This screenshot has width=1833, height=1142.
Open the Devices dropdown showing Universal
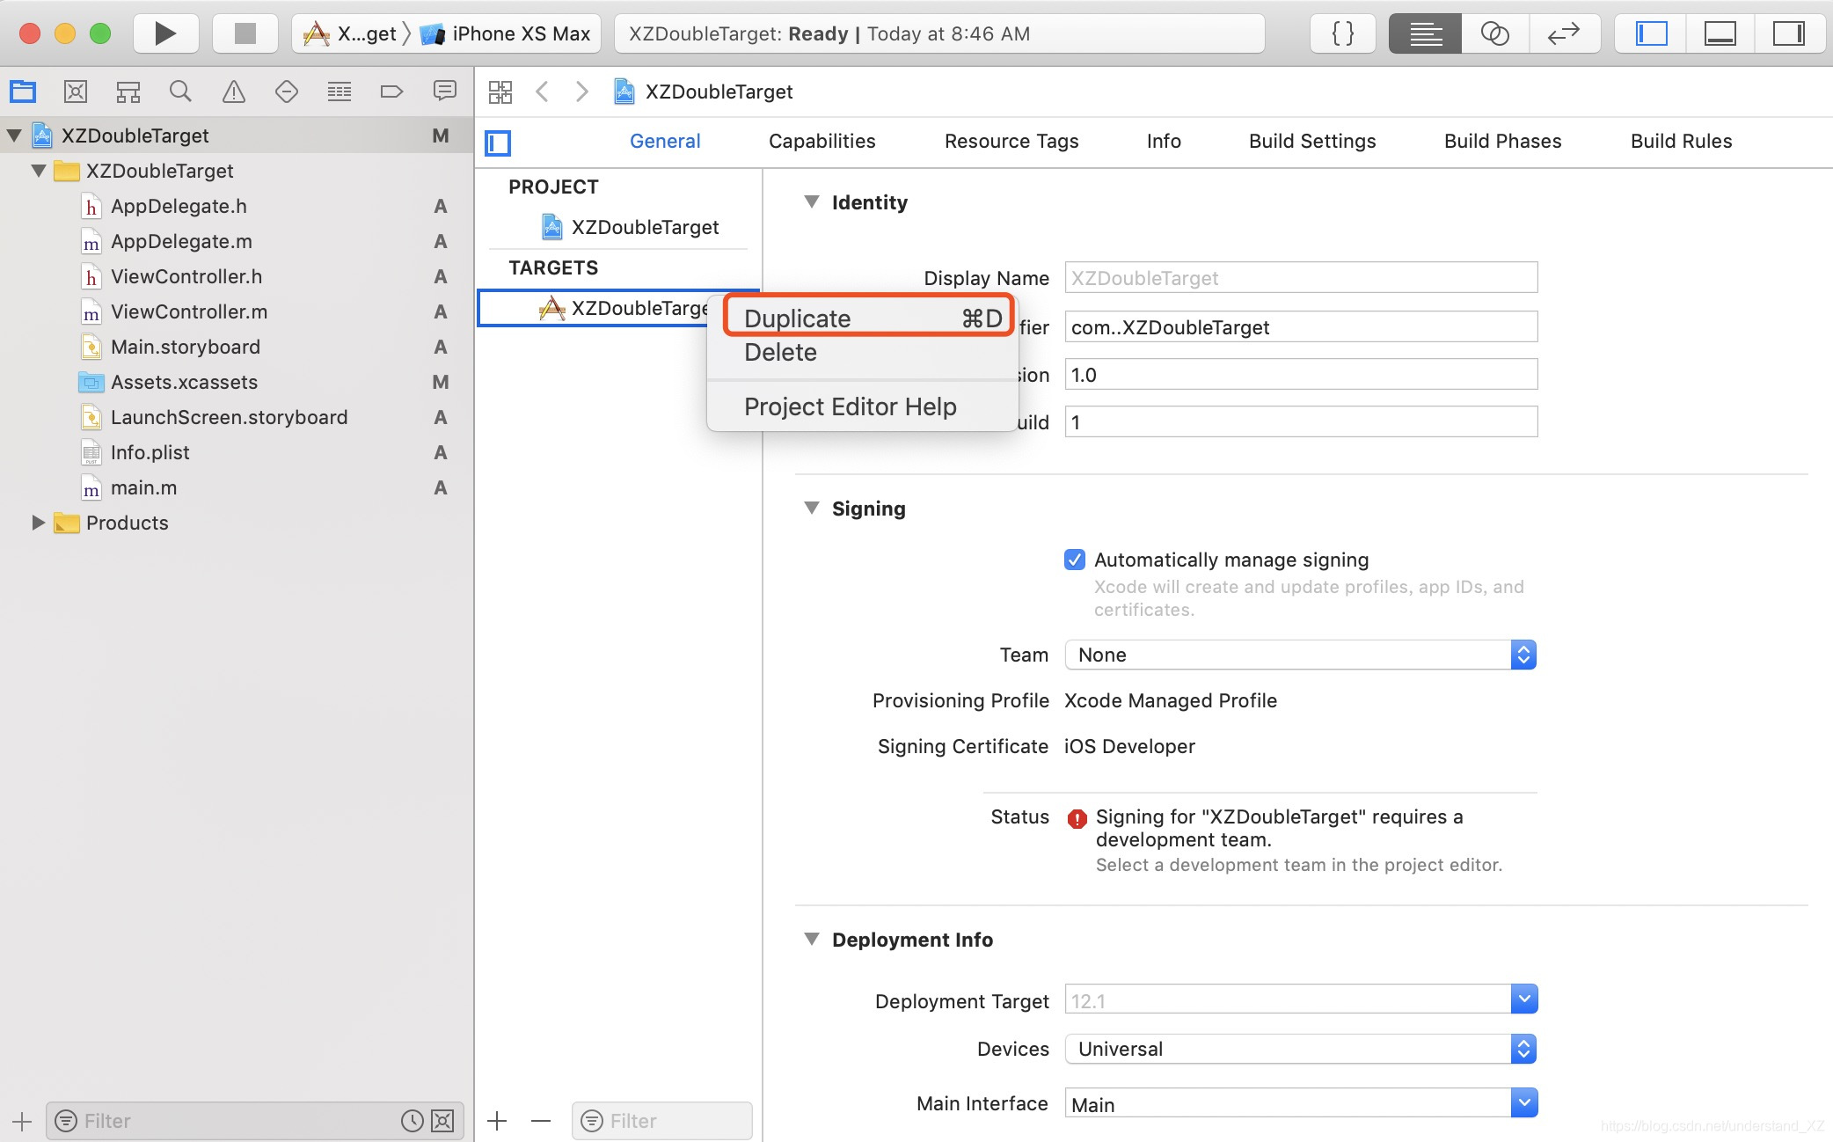pos(1300,1049)
